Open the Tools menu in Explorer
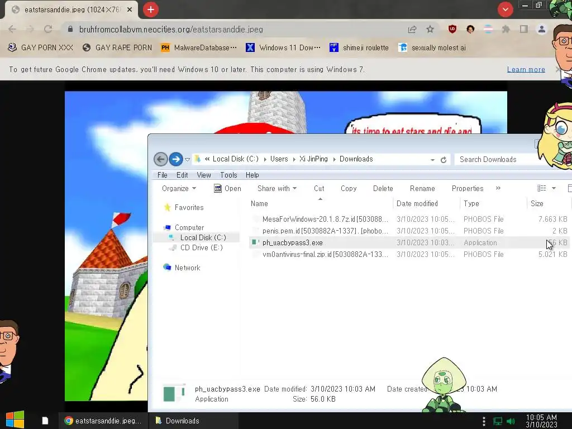Viewport: 572px width, 429px height. [228, 175]
